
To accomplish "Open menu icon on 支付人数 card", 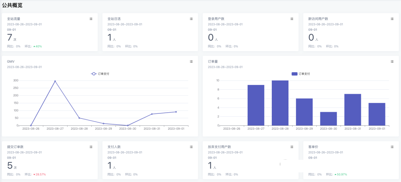I will pyautogui.click(x=191, y=147).
